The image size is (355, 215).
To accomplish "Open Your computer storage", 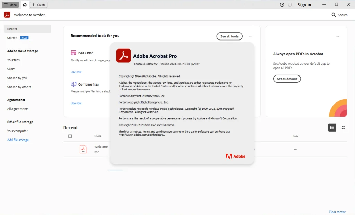I will [17, 131].
